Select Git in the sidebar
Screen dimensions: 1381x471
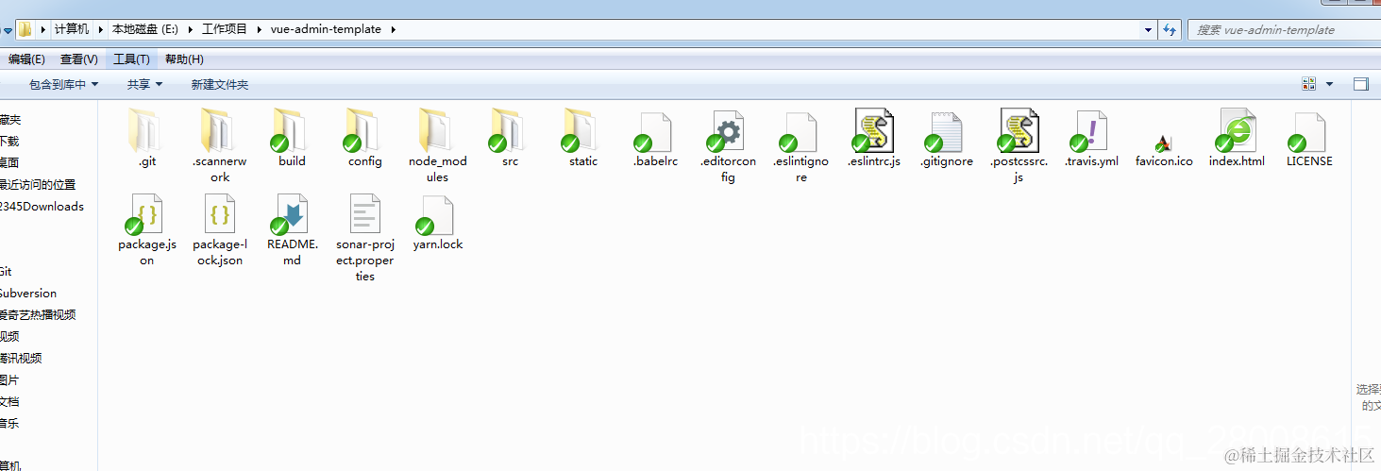point(6,272)
